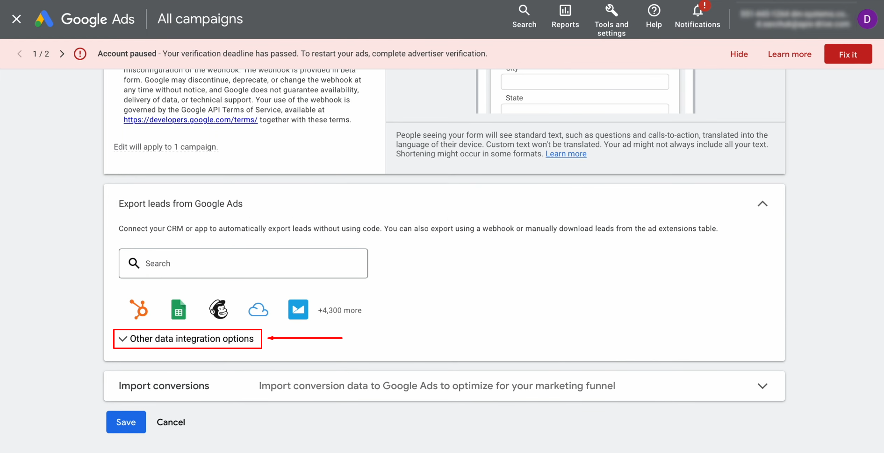Select the cloud CRM integration icon
Screen dimensions: 884x453
[258, 310]
